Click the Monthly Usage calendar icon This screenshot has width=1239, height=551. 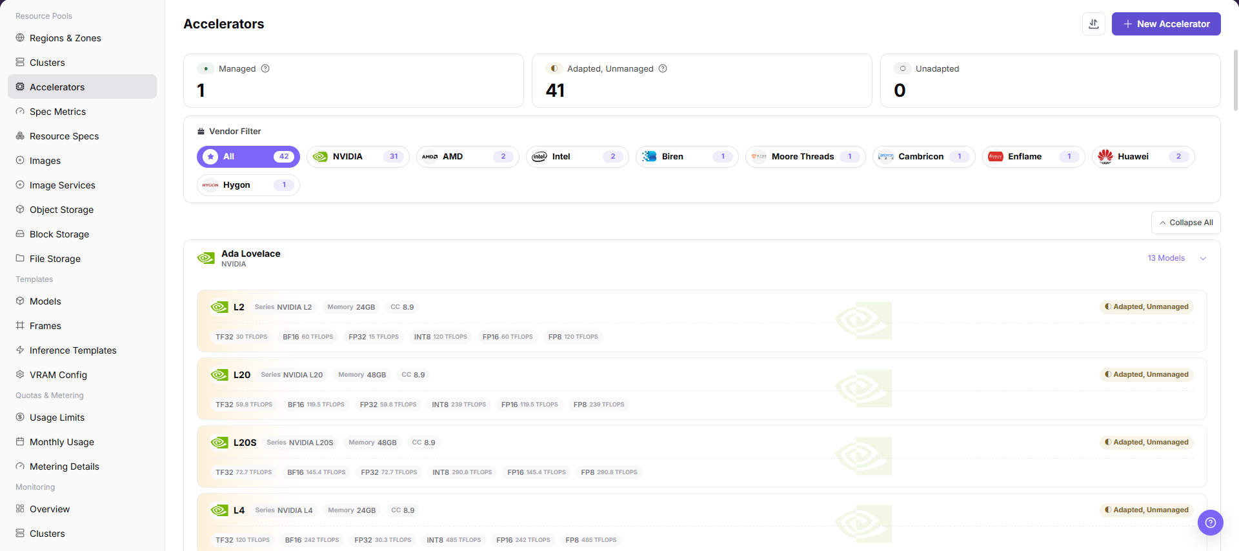20,441
